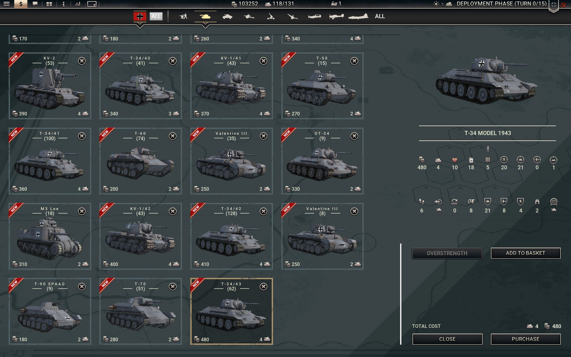Click the PURCHASE button
The height and width of the screenshot is (357, 571).
click(525, 339)
